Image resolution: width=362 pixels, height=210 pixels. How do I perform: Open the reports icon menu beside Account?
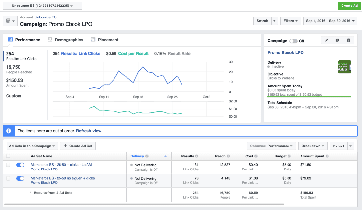tap(10, 21)
